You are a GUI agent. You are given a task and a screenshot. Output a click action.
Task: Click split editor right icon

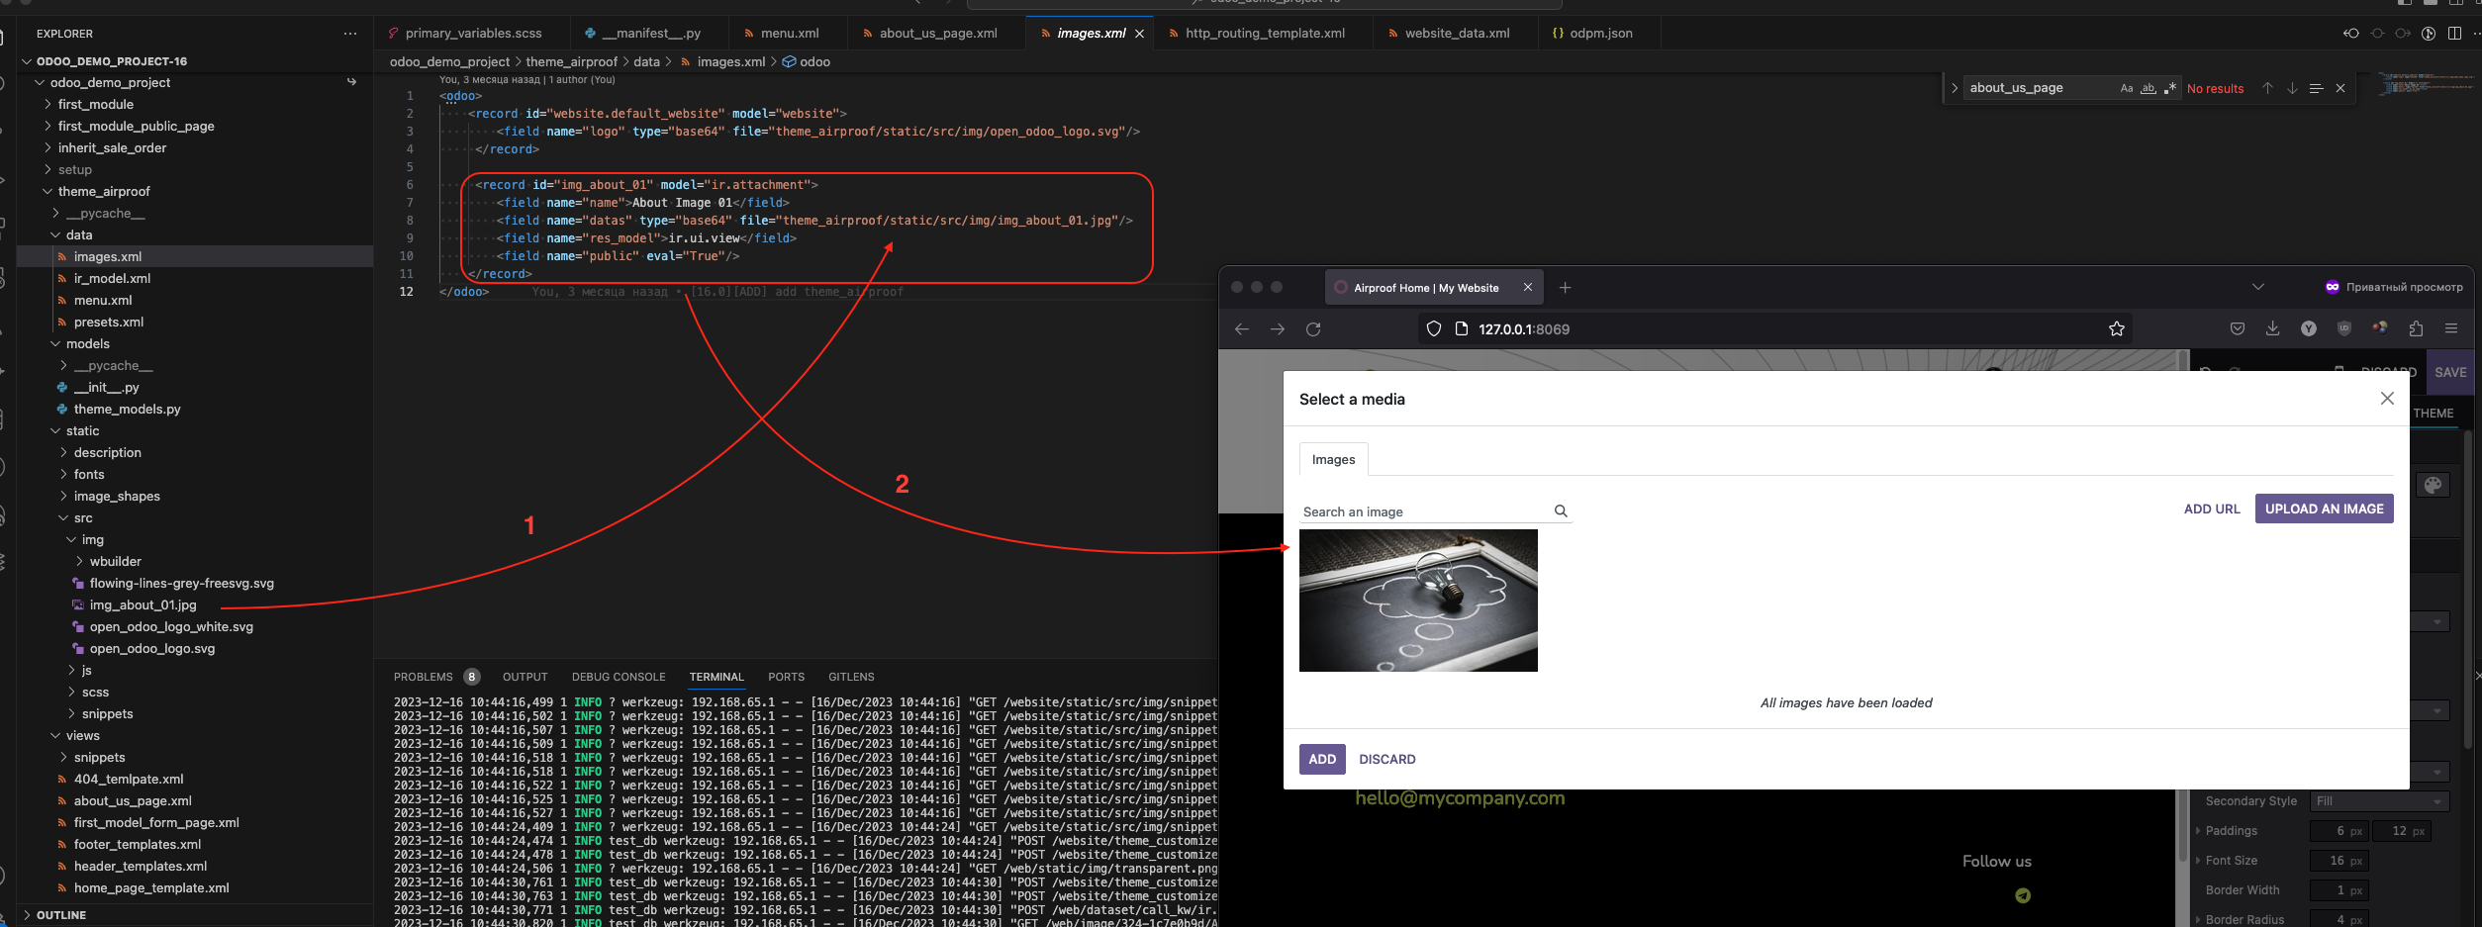[x=2454, y=34]
